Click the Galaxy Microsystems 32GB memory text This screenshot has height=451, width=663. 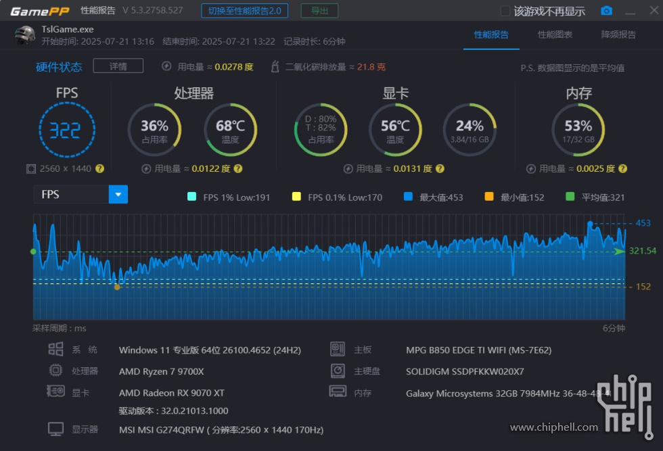[509, 394]
